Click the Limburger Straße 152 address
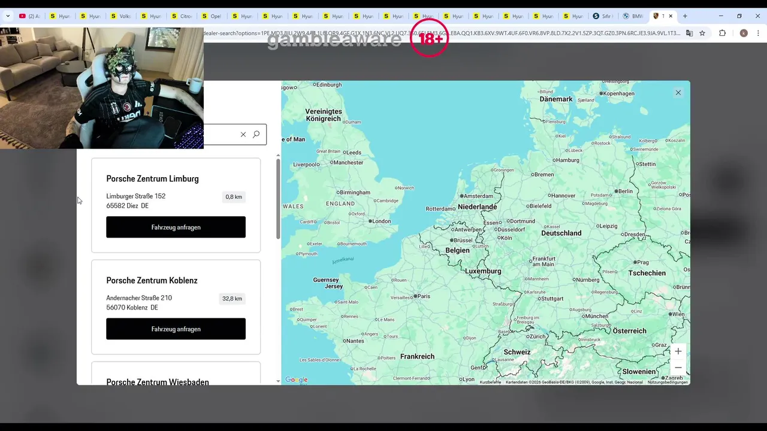 point(136,196)
